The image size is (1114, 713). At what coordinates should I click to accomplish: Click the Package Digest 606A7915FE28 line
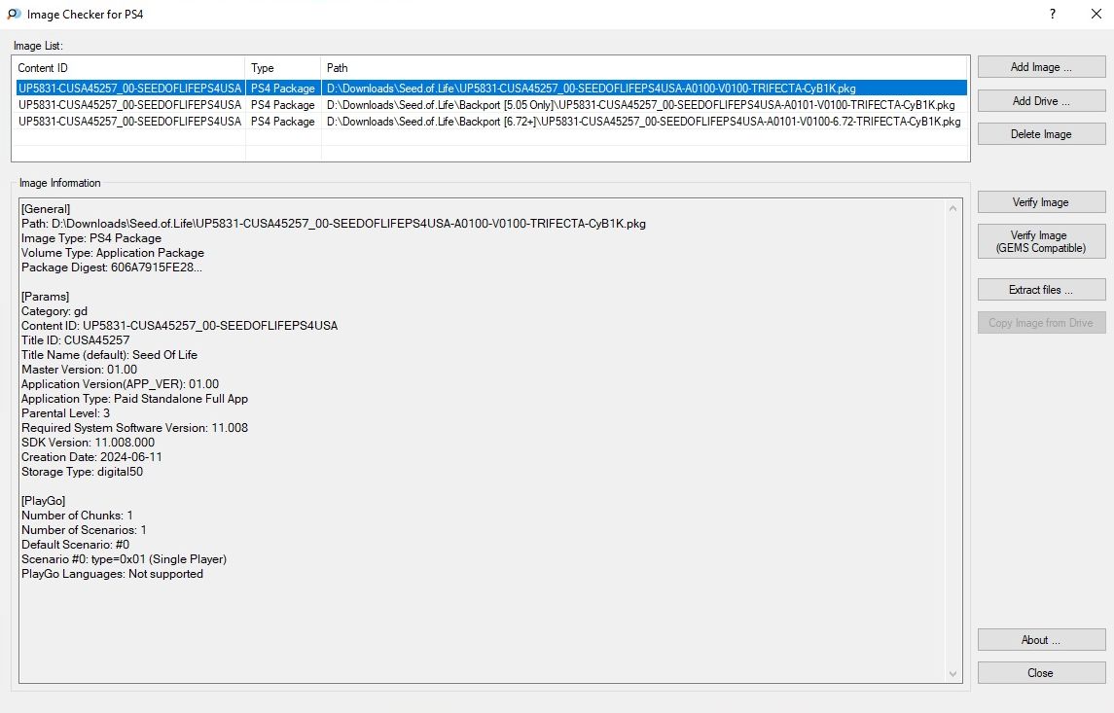coord(112,267)
